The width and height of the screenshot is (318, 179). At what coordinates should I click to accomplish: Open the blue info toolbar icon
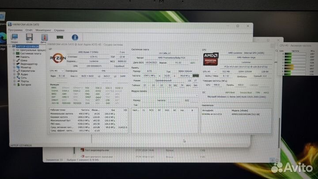[x=75, y=37]
